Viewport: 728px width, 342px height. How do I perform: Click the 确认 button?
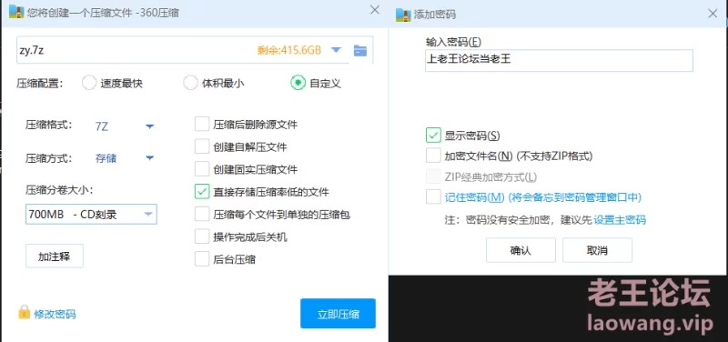pyautogui.click(x=521, y=250)
